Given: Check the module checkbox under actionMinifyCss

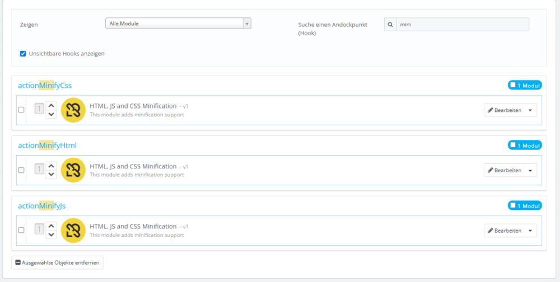Looking at the screenshot, I should pos(21,110).
